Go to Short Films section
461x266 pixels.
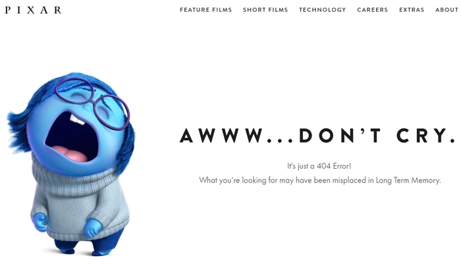click(x=265, y=10)
